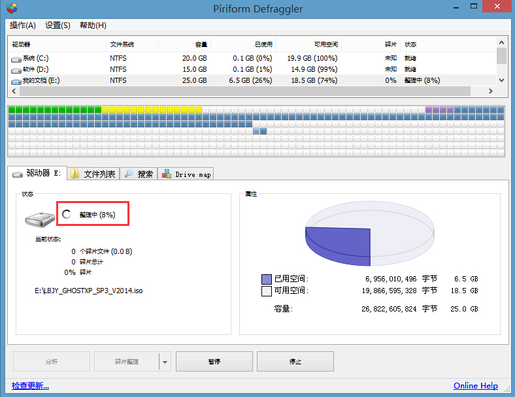
Task: Sort by 文件系统 column header
Action: pos(133,44)
